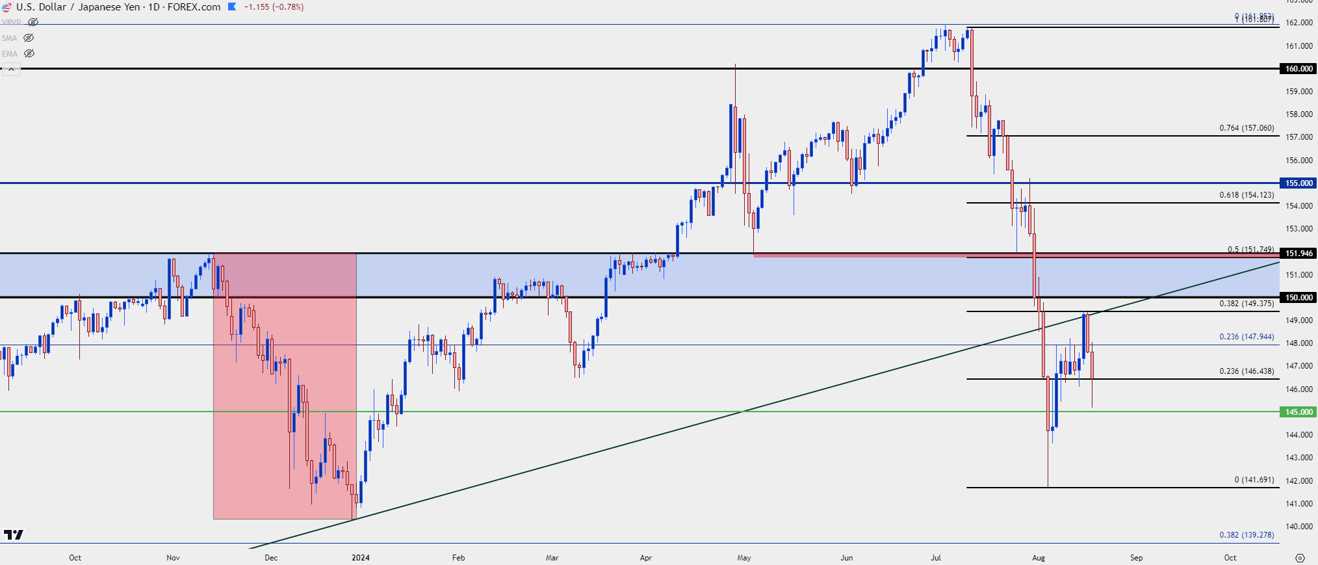Click the Apr label on time axis
This screenshot has height=565, width=1318.
pos(645,558)
